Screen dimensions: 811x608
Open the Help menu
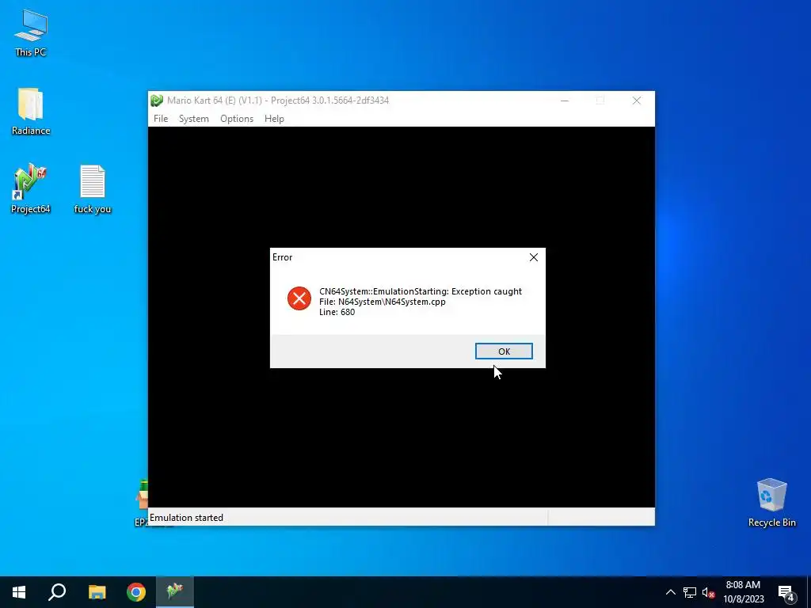tap(274, 119)
